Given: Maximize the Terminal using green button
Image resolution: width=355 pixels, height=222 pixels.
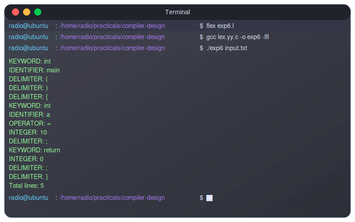Looking at the screenshot, I should (38, 12).
